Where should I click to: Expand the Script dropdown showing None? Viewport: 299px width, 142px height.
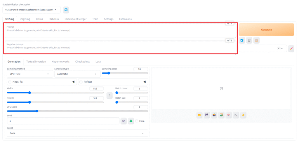pyautogui.click(x=77, y=133)
